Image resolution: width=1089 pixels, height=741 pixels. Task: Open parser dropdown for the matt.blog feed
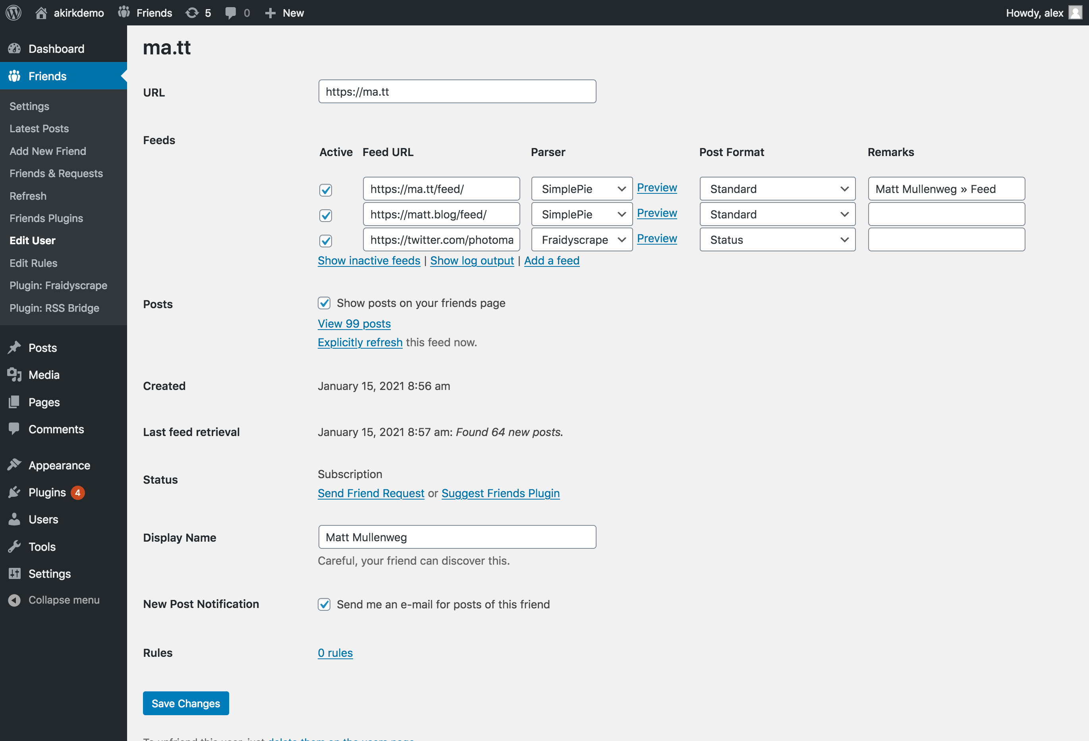(581, 214)
